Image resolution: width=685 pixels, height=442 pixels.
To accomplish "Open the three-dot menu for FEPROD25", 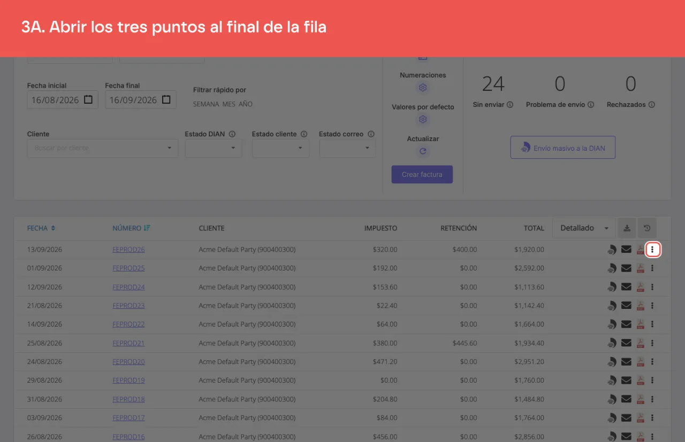I will (652, 268).
